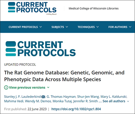
Task: Click the large Current Protocols journal logo
Action: point(40,49)
